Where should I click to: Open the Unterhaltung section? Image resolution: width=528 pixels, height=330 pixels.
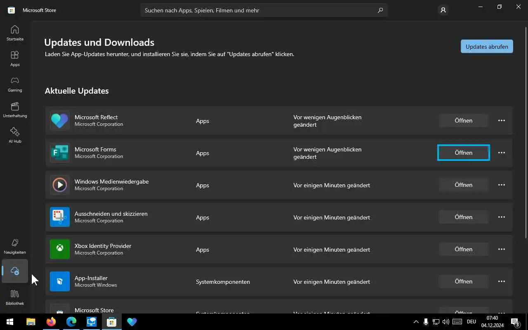(x=15, y=110)
